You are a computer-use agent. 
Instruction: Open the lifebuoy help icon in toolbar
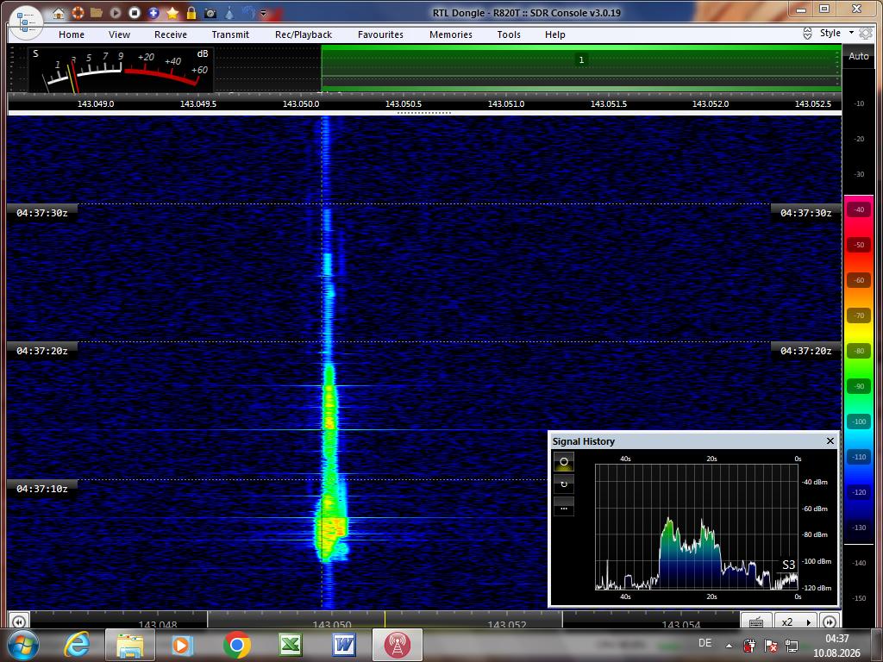78,12
